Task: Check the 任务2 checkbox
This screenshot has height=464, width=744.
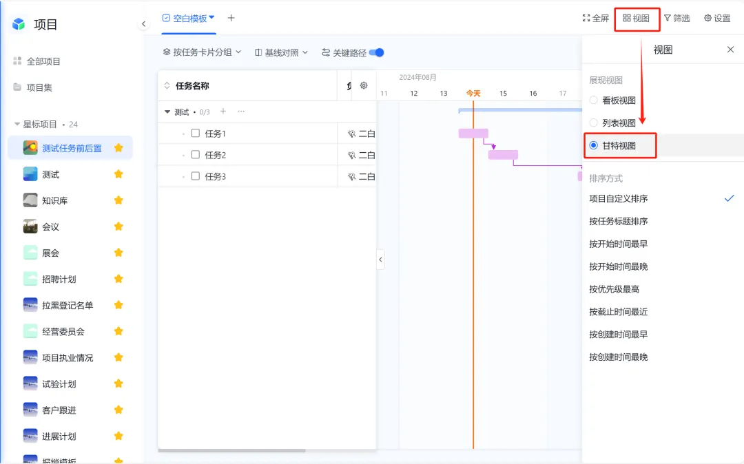Action: 196,154
